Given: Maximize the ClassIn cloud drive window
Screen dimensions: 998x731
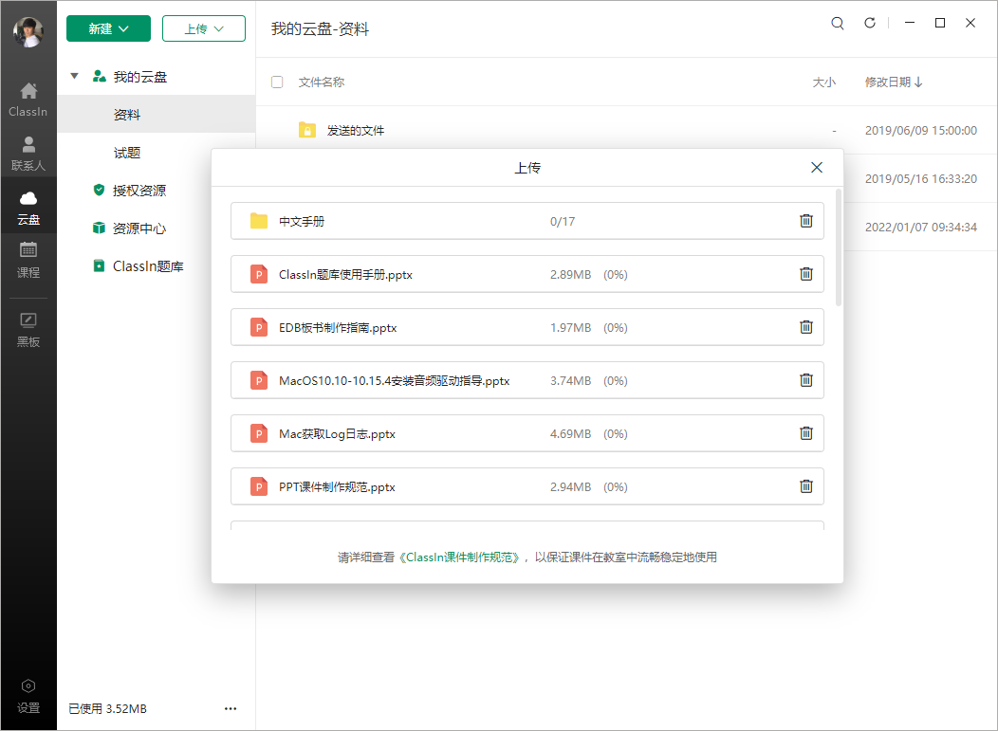Looking at the screenshot, I should point(939,23).
